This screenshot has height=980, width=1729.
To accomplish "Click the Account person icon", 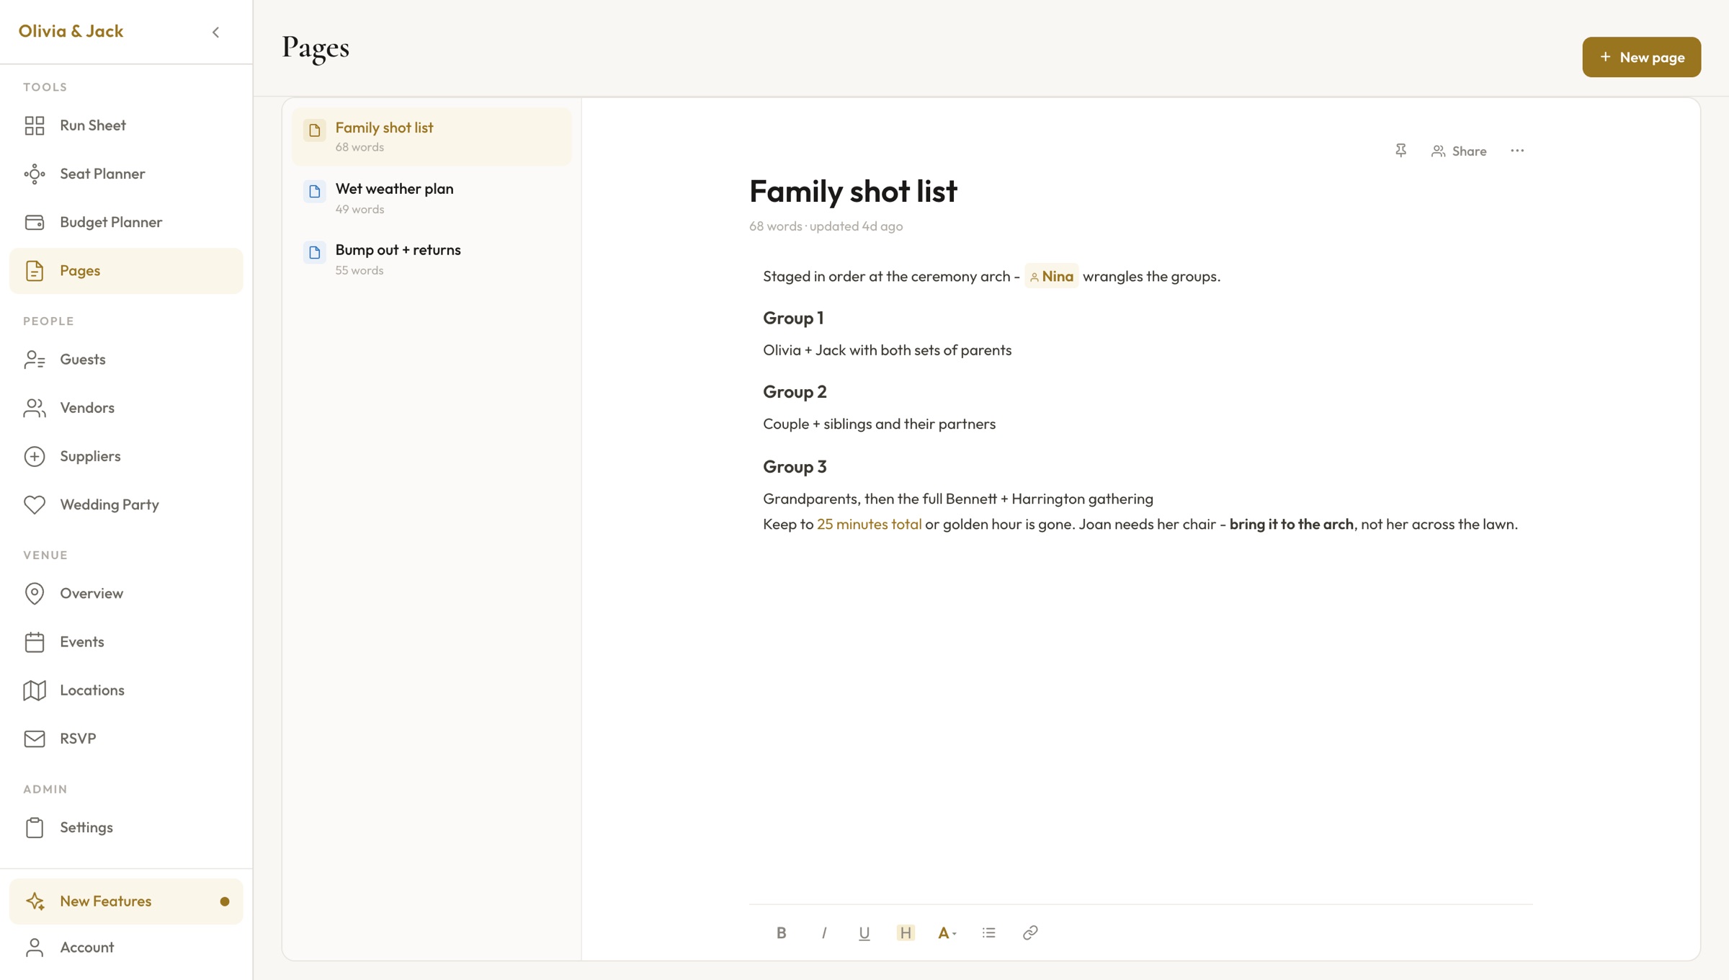I will coord(34,947).
